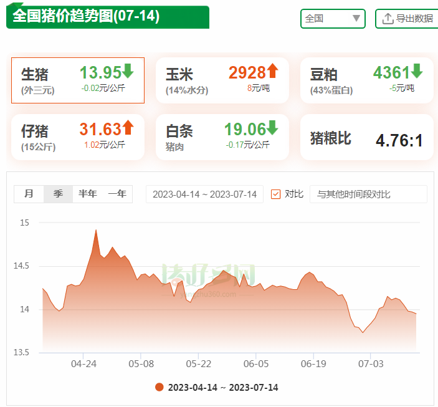
Task: Click the 31.63 piglet price
Action: 100,129
